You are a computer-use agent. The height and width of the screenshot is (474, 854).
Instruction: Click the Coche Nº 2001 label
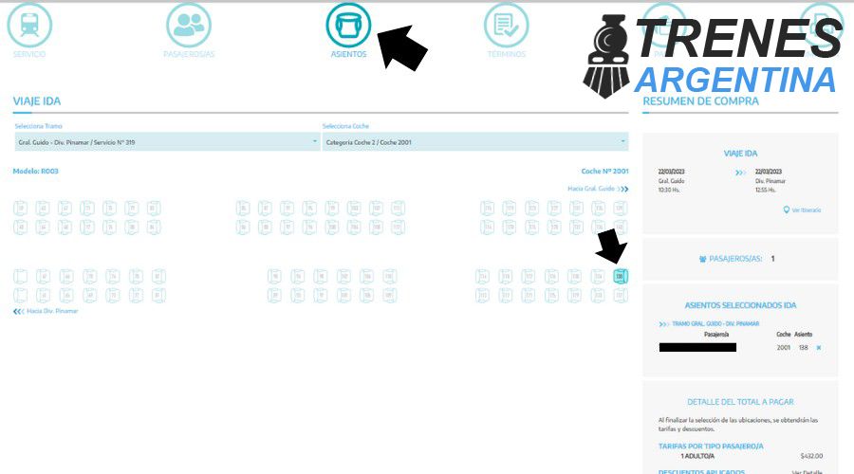604,171
